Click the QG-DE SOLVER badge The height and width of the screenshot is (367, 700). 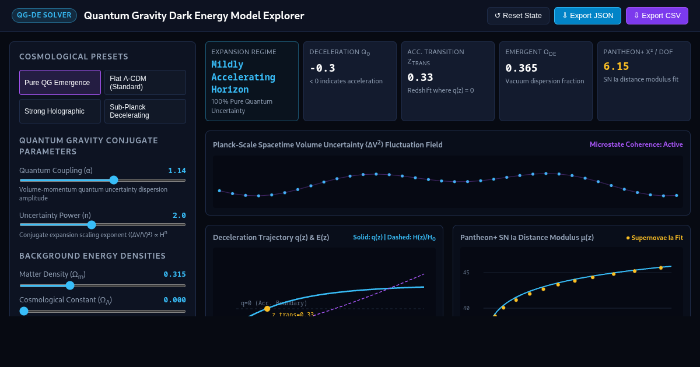(44, 16)
